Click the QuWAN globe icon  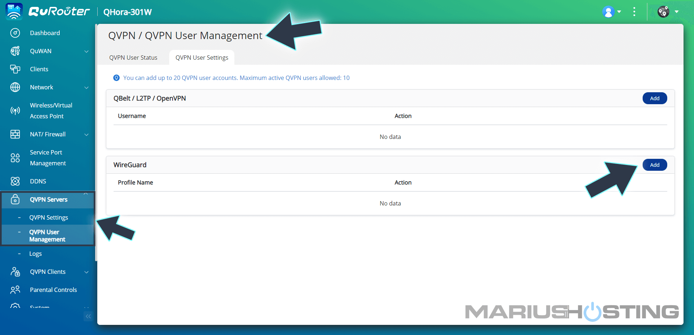click(x=15, y=51)
